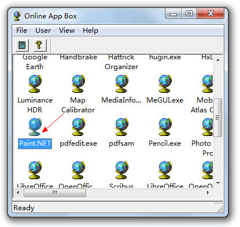This screenshot has width=240, height=227.
Task: Open the User menu
Action: click(x=43, y=31)
